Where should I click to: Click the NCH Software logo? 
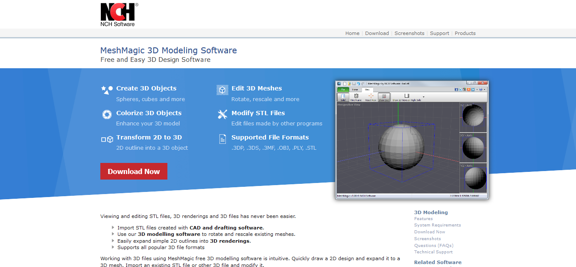119,15
